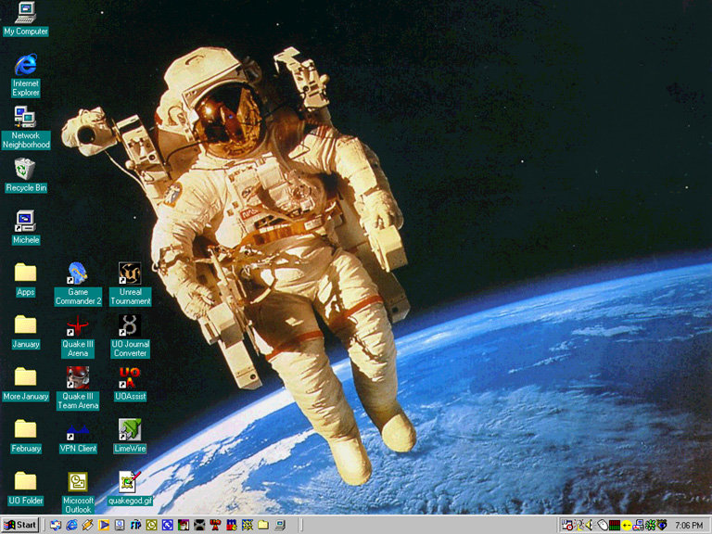Screen dimensions: 712x534
Task: Select the Unreal Tournament shortcut
Action: [x=131, y=284]
